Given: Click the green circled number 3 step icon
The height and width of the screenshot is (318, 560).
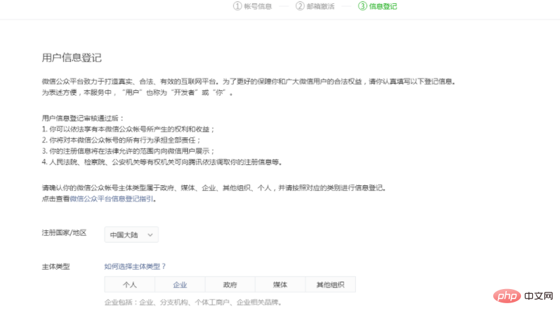Looking at the screenshot, I should click(x=363, y=6).
